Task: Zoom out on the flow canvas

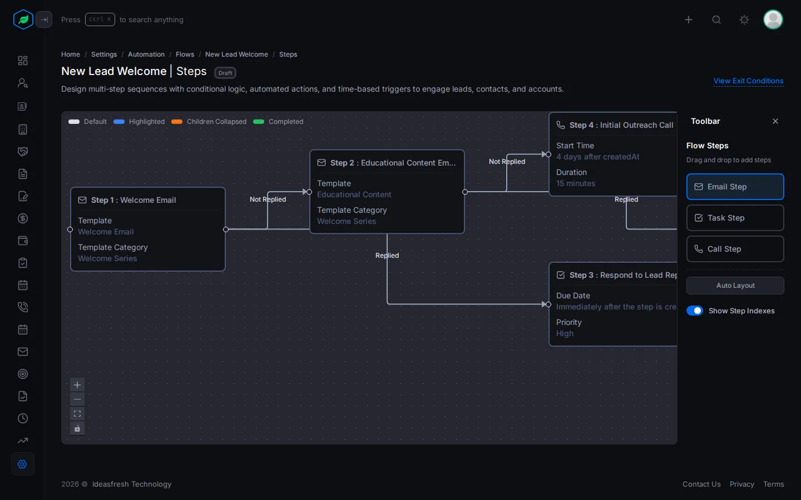Action: 77,399
